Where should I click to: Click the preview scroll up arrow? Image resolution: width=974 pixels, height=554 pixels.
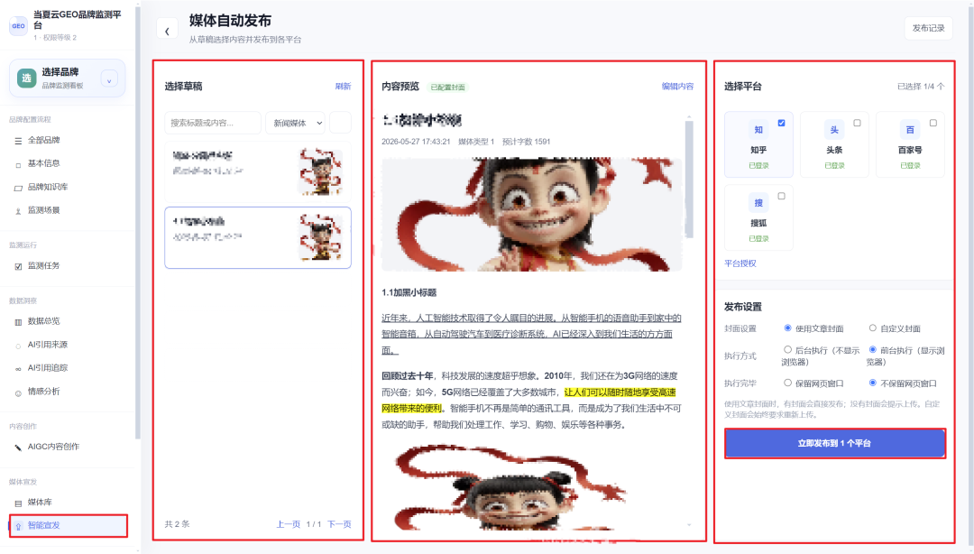[689, 117]
